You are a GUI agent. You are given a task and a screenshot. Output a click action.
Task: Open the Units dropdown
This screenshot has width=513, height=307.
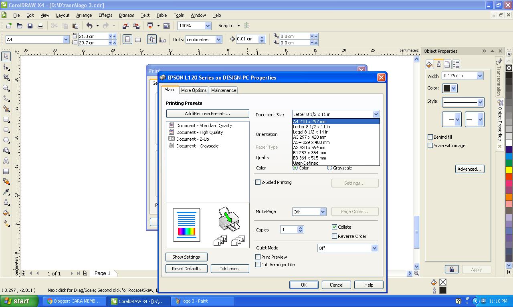(x=218, y=40)
